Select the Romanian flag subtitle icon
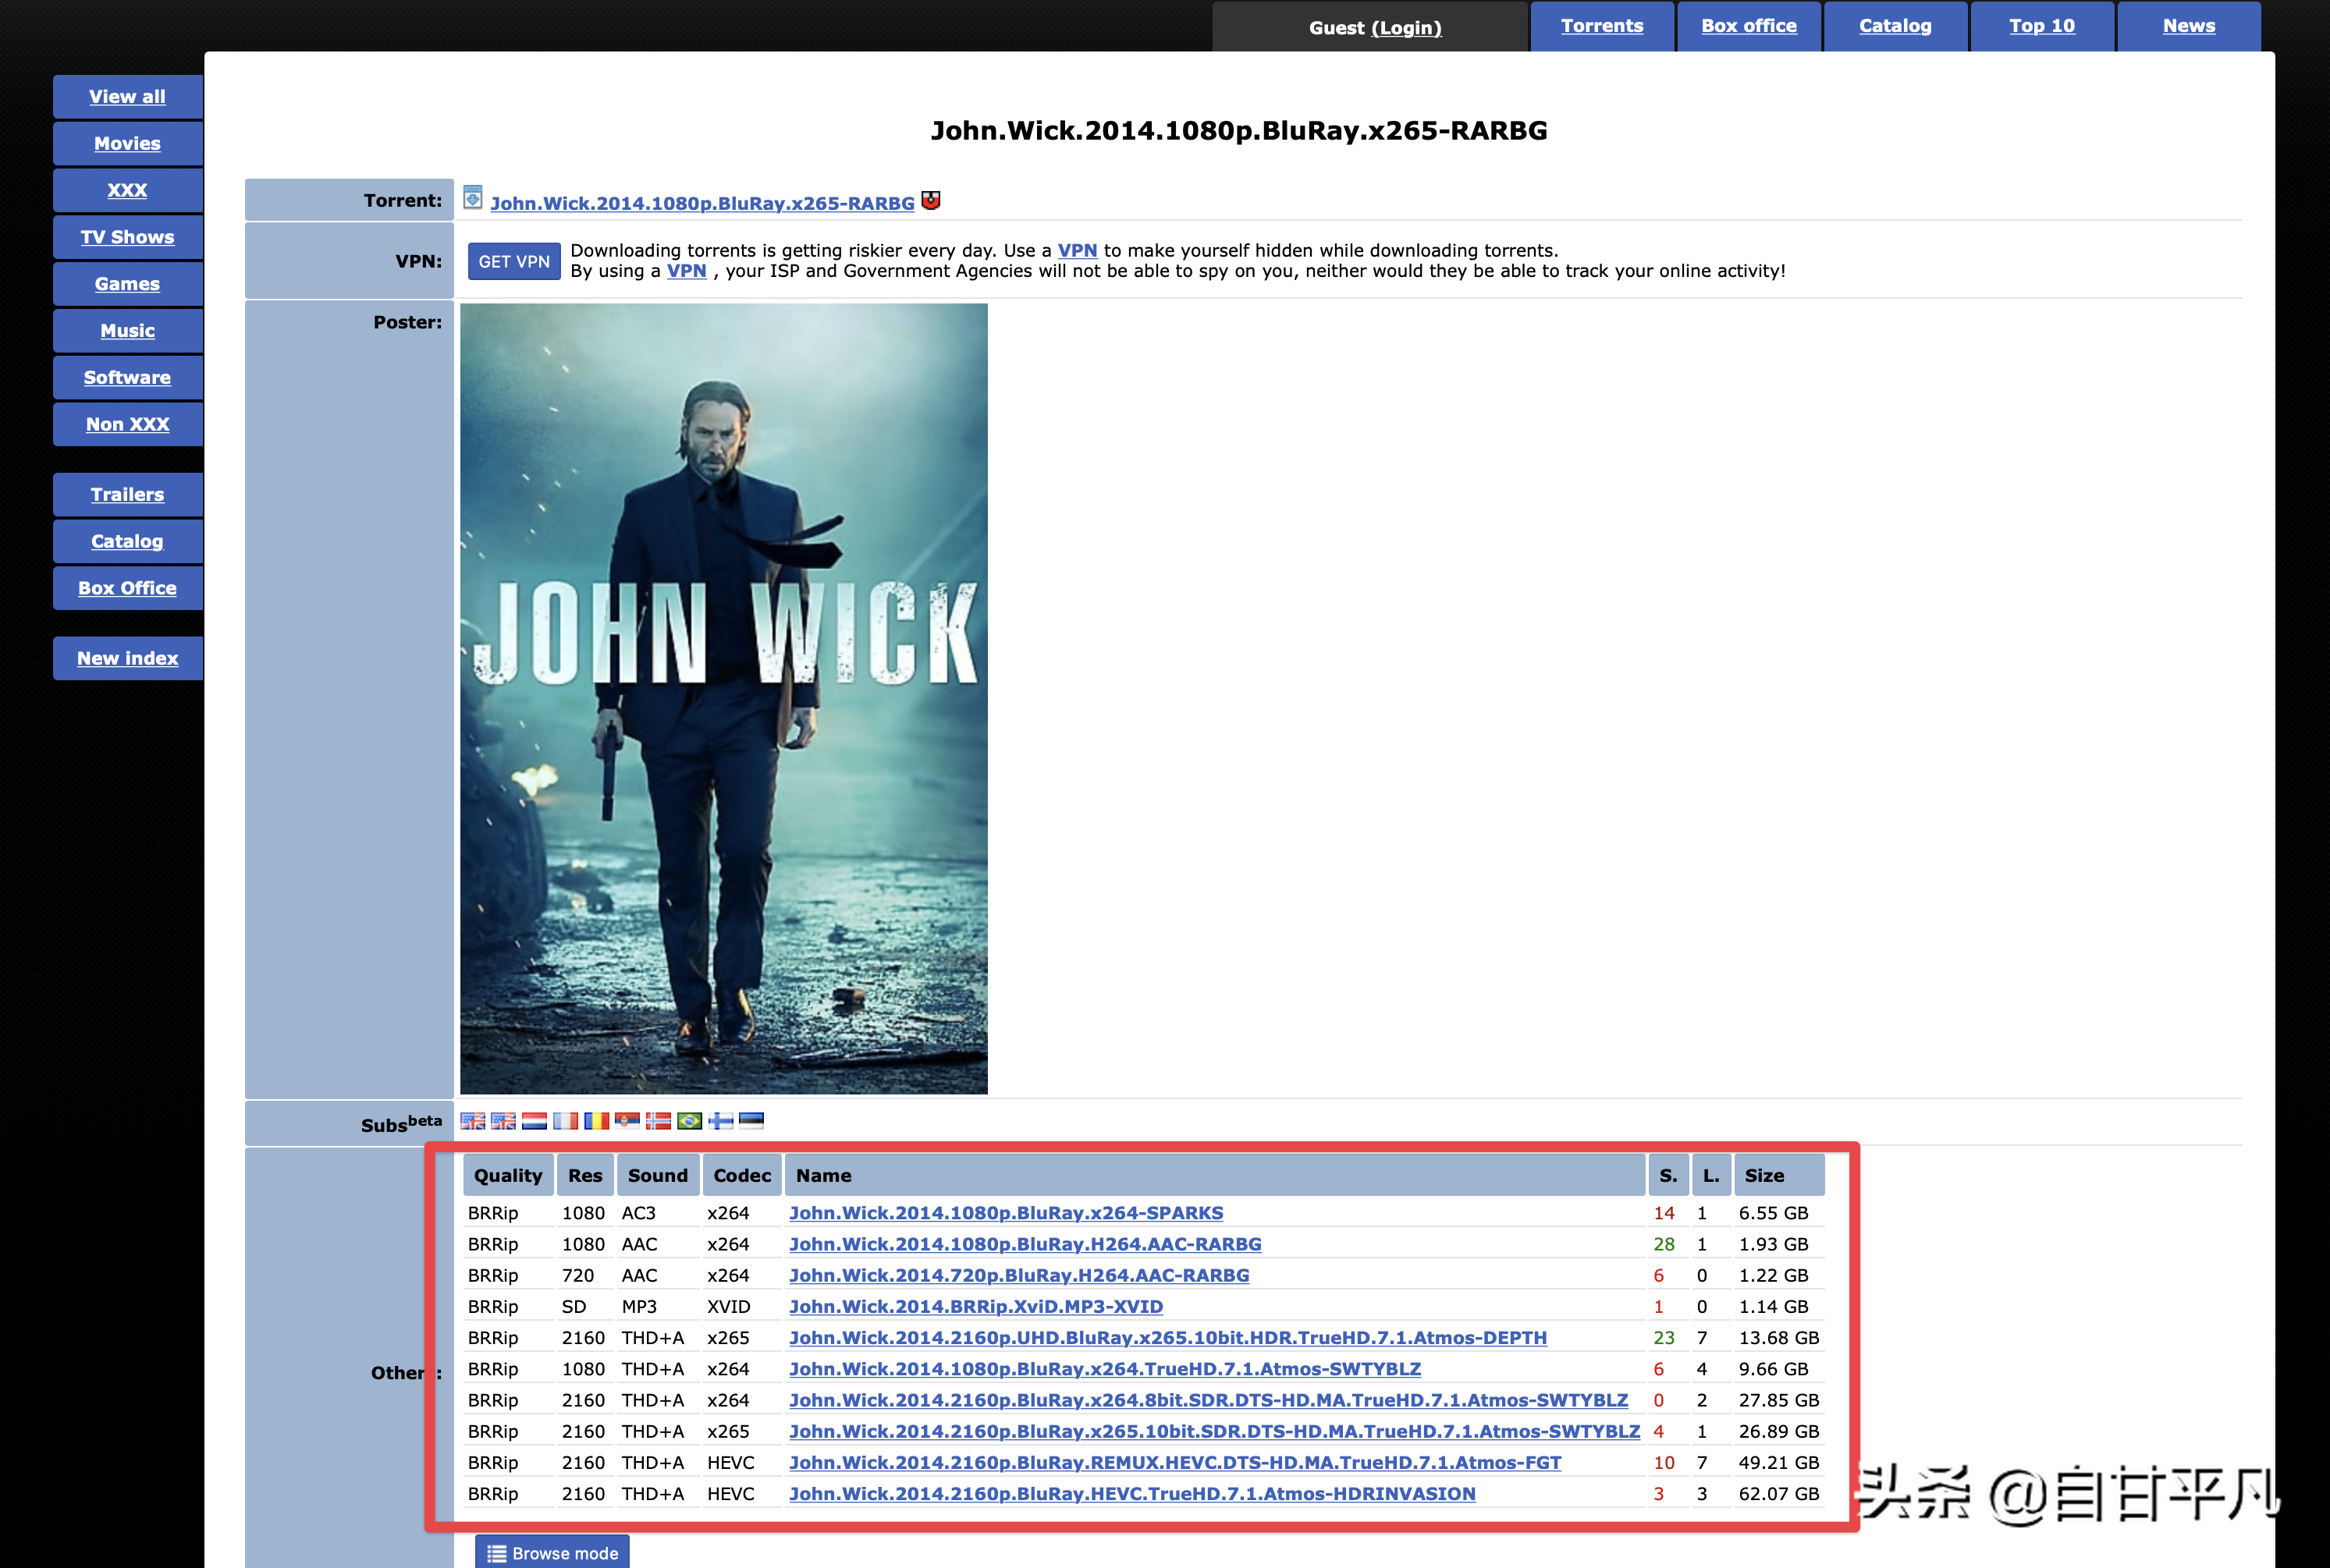 click(x=597, y=1121)
